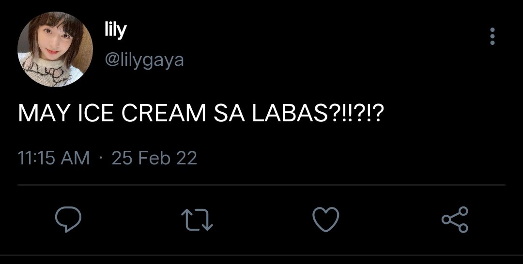Viewport: 523px width, 264px height.
Task: Select the 25 Feb 22 date
Action: pyautogui.click(x=154, y=158)
